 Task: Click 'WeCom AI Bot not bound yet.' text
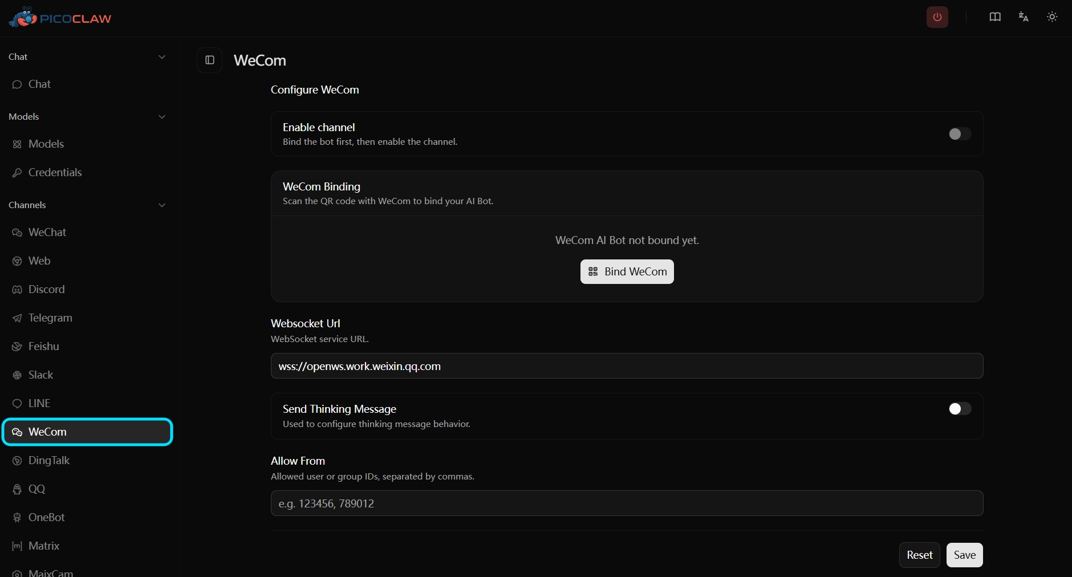tap(627, 241)
